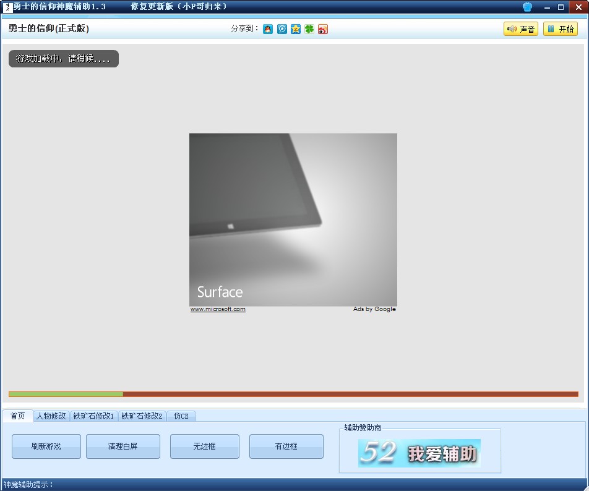Switch to the 人物修改 tab
The image size is (589, 491).
(x=51, y=416)
